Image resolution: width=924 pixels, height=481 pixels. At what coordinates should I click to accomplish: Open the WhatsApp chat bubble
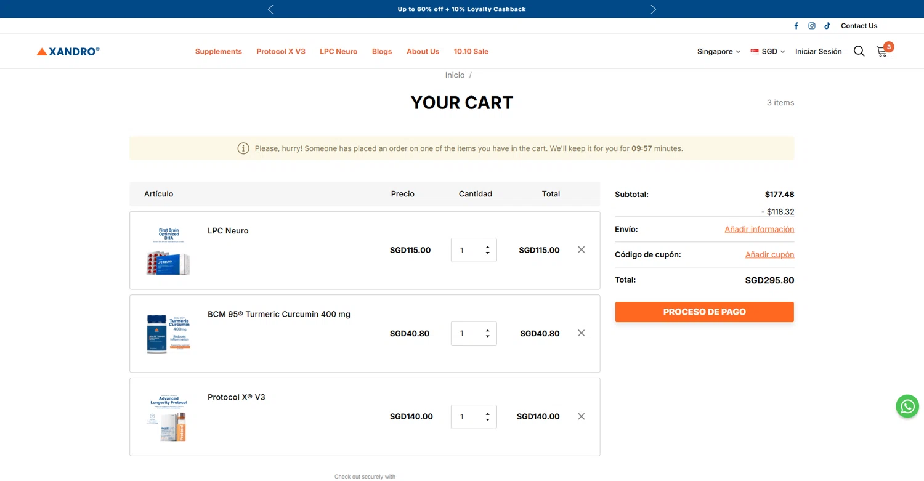coord(907,406)
